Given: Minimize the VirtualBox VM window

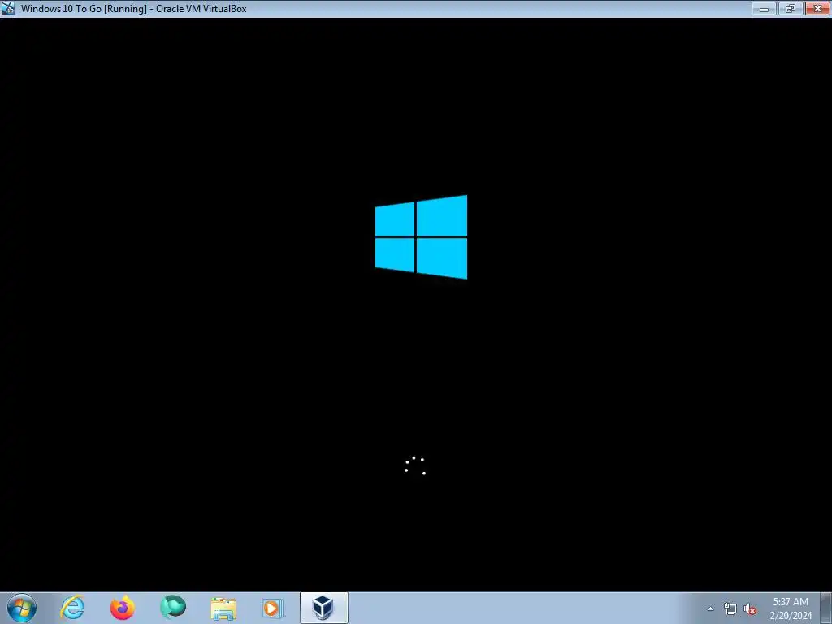Looking at the screenshot, I should tap(764, 8).
